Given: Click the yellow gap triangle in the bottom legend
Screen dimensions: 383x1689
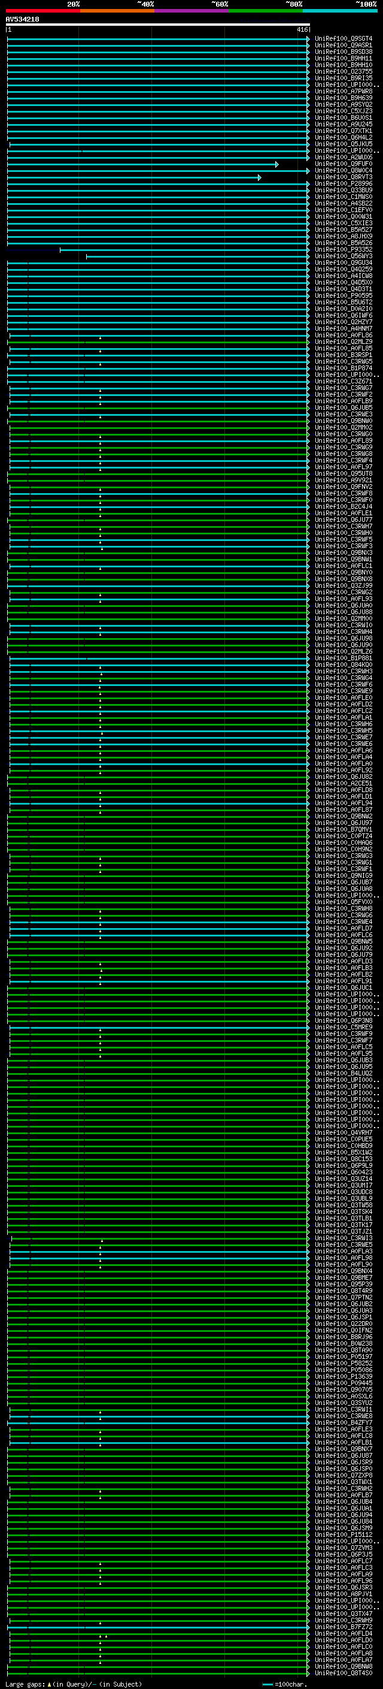Looking at the screenshot, I should tap(49, 1684).
